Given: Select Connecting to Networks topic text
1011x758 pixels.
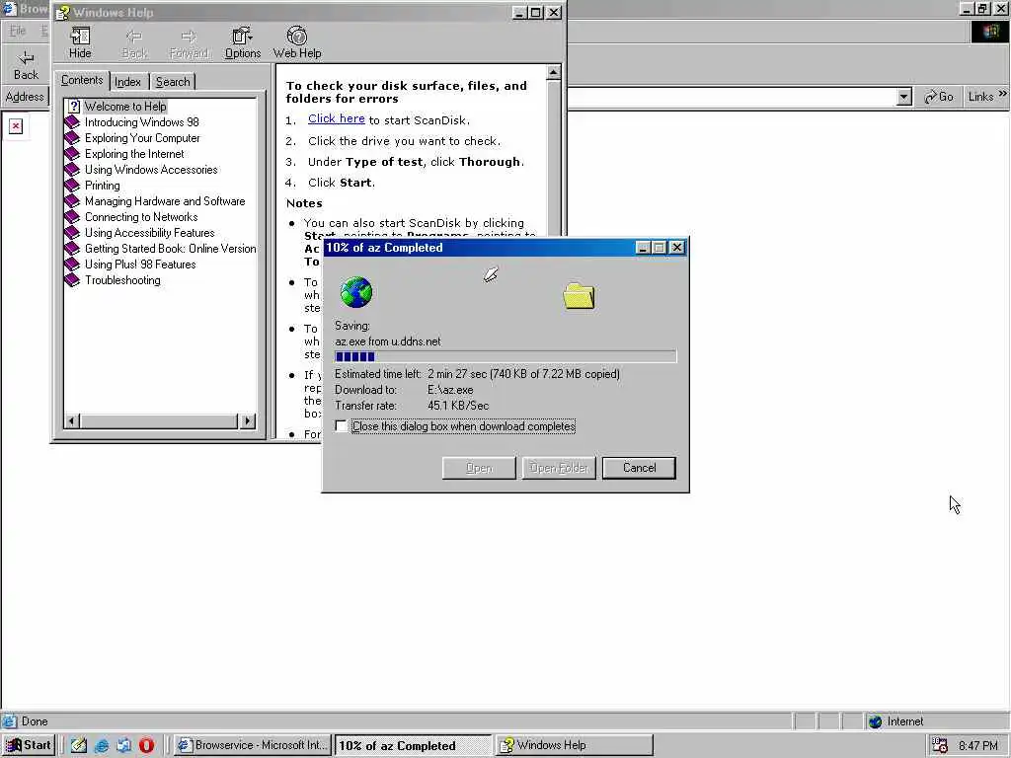Looking at the screenshot, I should pos(141,216).
